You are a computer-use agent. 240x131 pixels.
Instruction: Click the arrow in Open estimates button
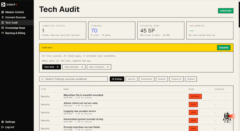point(82,67)
